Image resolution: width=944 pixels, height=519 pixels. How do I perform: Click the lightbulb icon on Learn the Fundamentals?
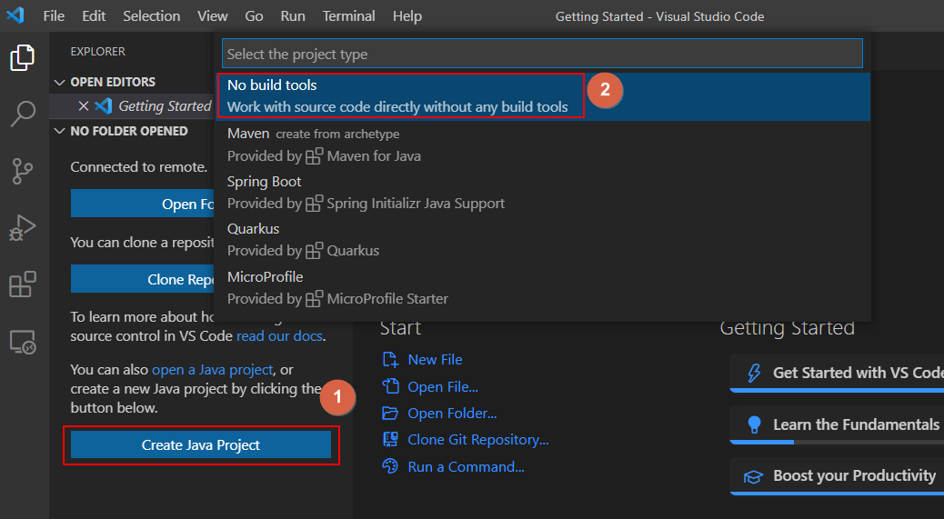click(754, 424)
